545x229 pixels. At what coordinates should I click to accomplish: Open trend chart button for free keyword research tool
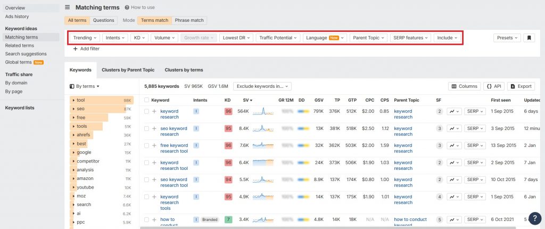(x=454, y=145)
